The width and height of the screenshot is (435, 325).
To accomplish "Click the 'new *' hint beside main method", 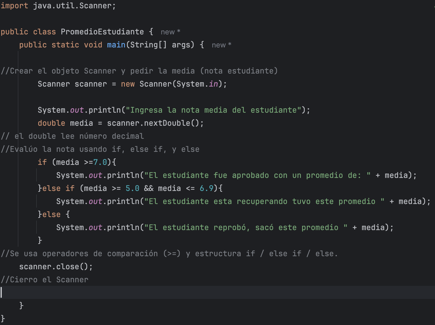I will 221,45.
